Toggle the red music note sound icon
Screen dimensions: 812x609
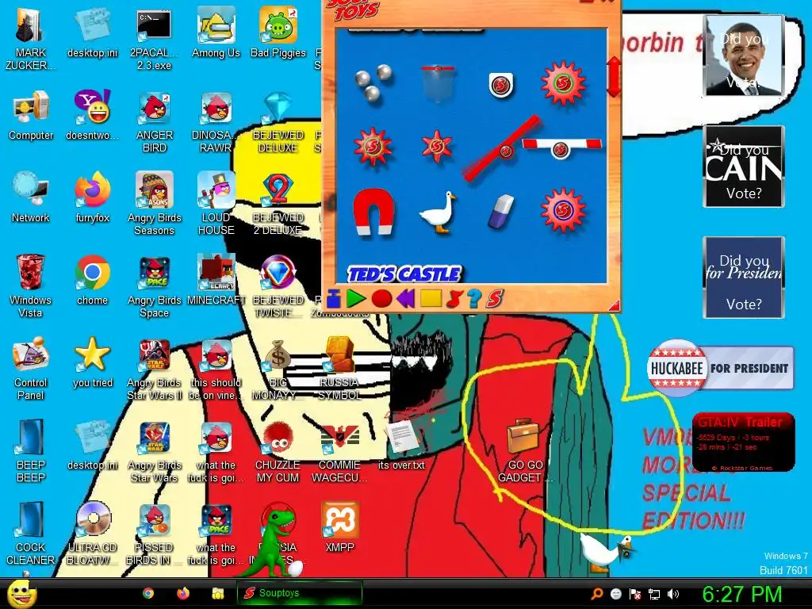click(454, 299)
